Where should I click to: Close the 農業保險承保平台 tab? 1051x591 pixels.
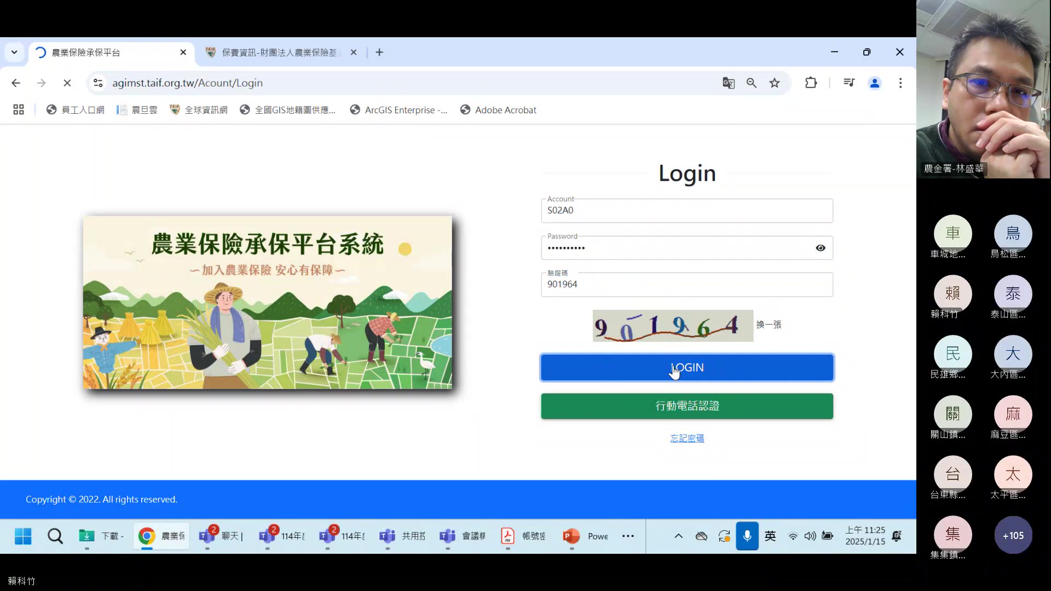pyautogui.click(x=183, y=53)
